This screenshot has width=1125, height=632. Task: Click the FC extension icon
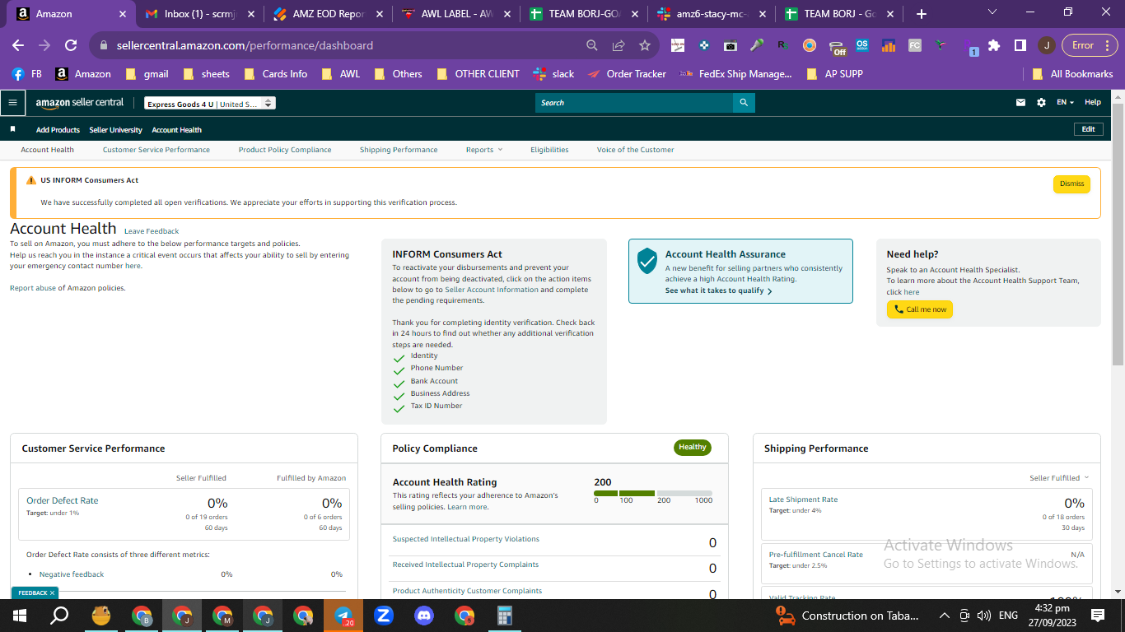point(915,45)
